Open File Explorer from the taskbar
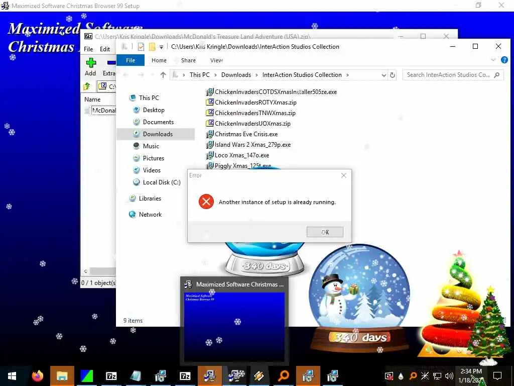 coord(62,376)
